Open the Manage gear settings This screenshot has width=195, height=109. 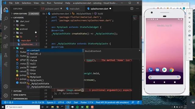tap(5, 95)
